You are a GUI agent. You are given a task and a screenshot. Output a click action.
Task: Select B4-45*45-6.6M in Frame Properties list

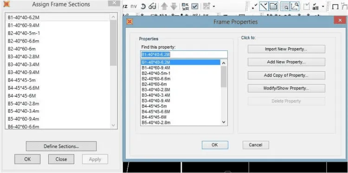[180, 111]
